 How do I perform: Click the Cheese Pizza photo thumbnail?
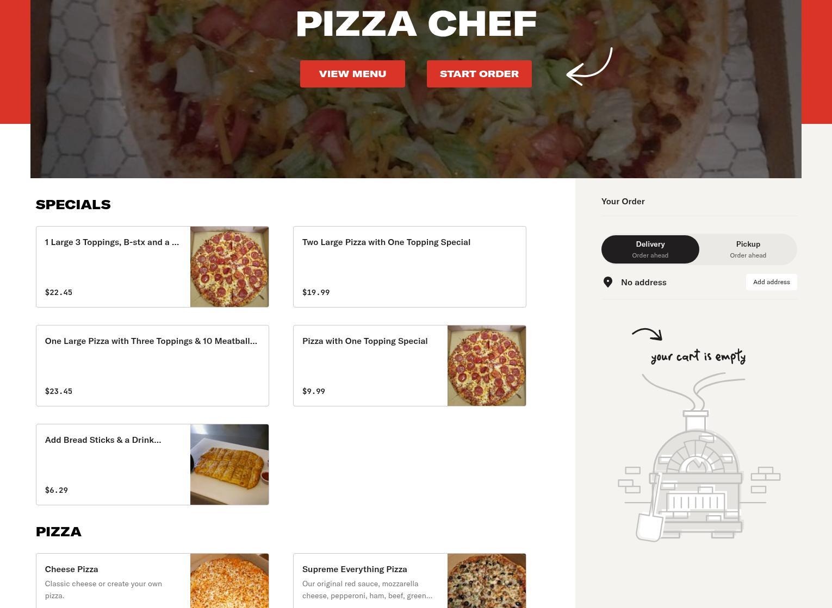229,581
